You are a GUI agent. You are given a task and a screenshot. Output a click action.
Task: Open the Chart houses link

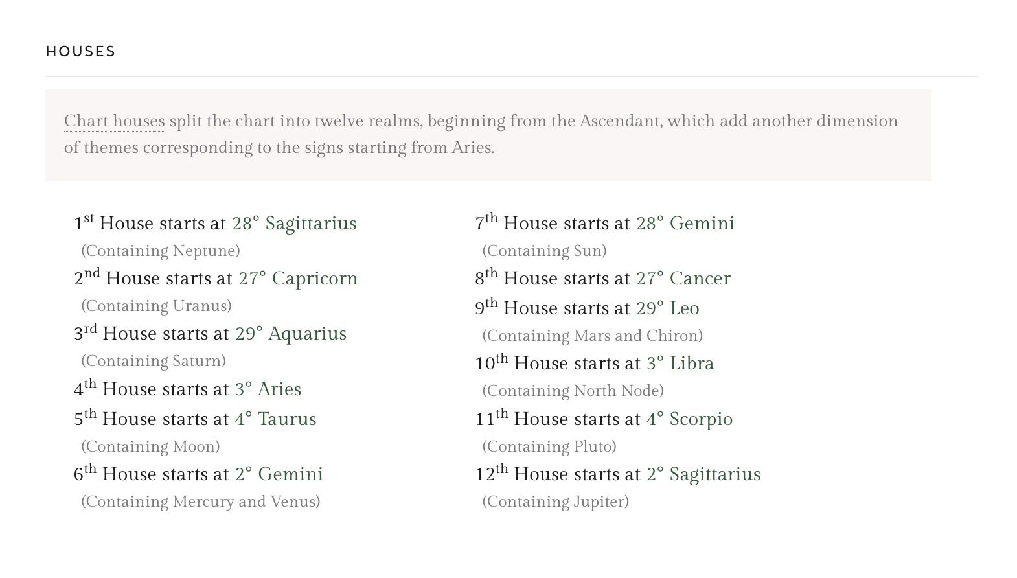(x=114, y=122)
